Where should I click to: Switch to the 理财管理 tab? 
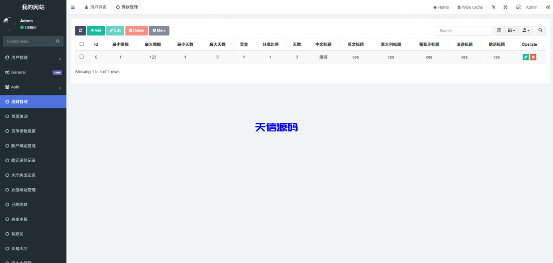(126, 7)
